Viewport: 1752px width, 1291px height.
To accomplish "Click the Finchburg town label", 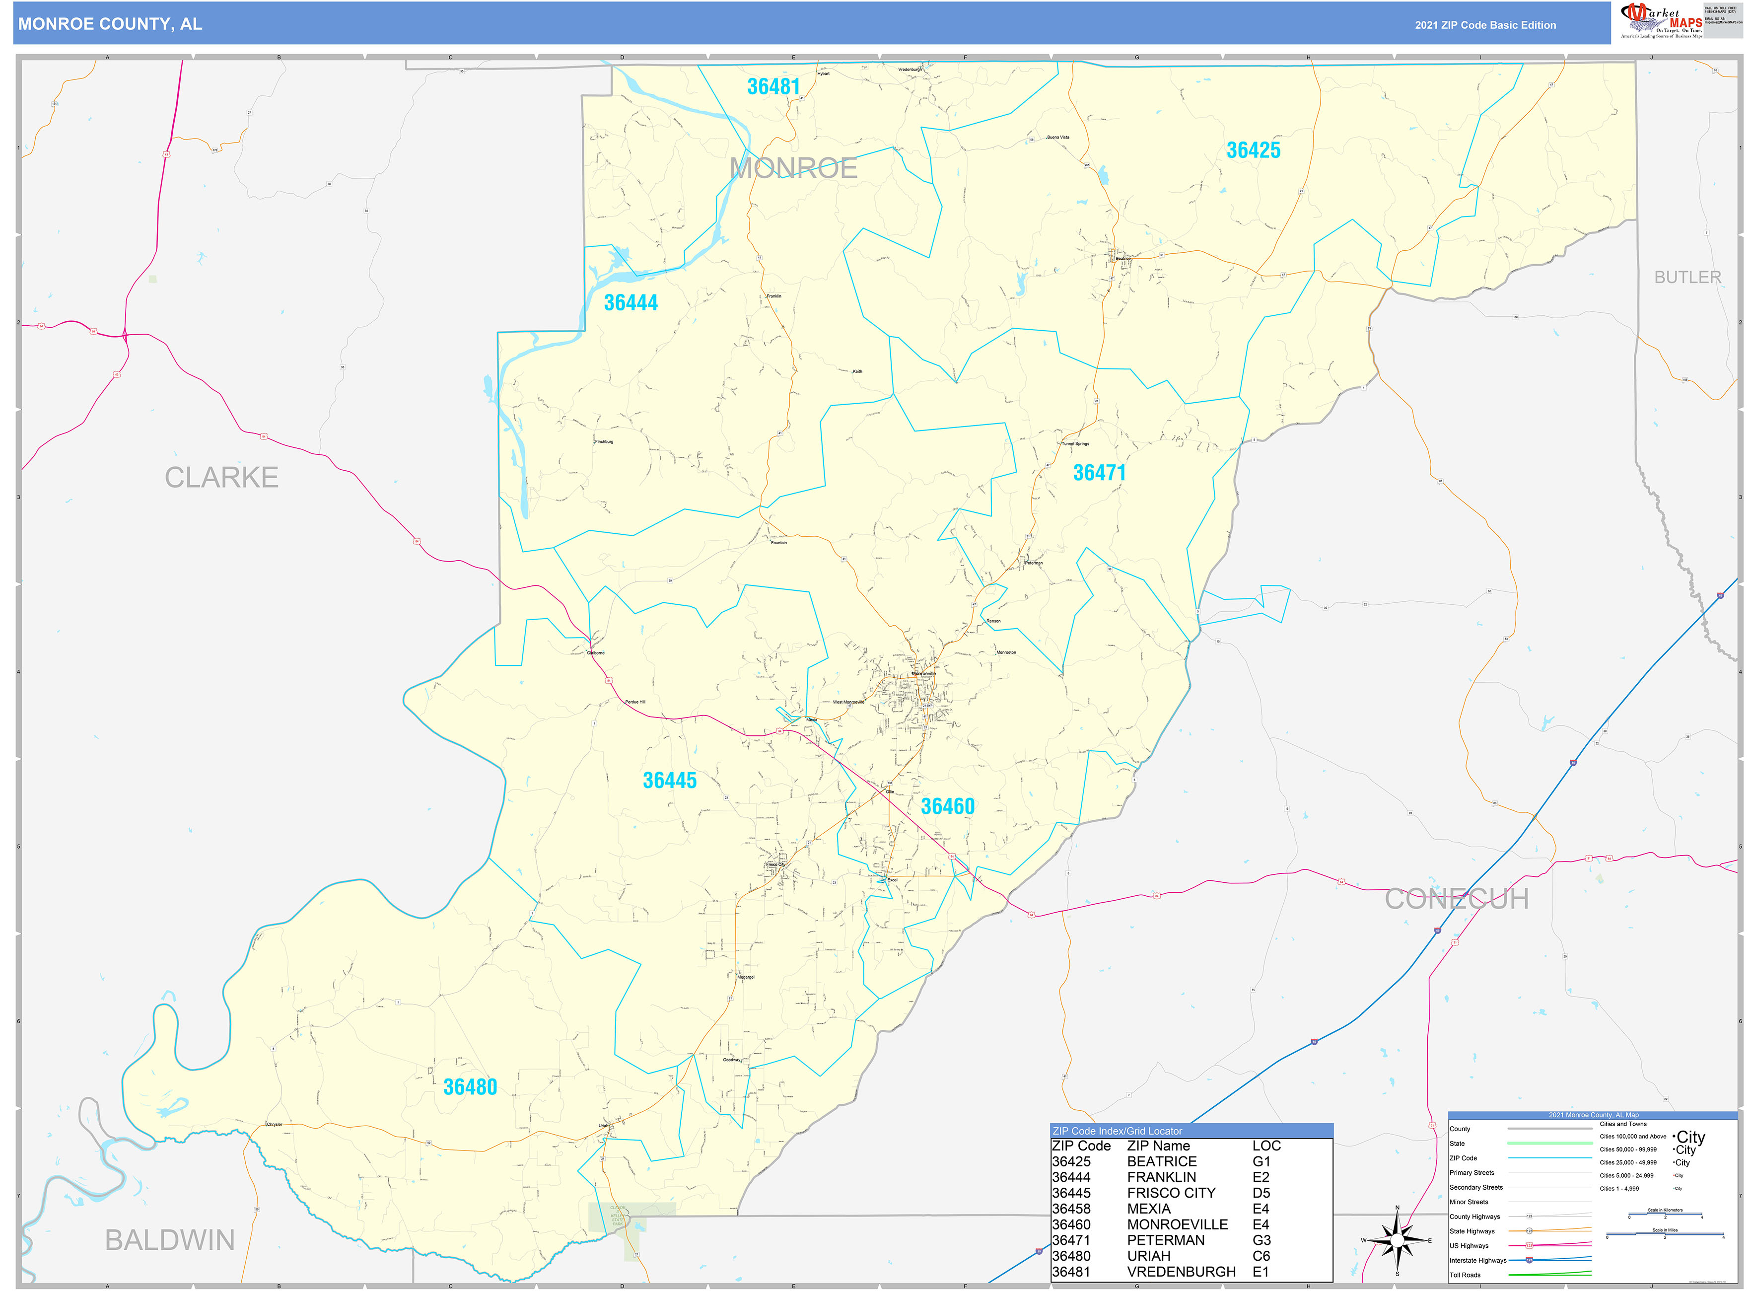I will [604, 441].
